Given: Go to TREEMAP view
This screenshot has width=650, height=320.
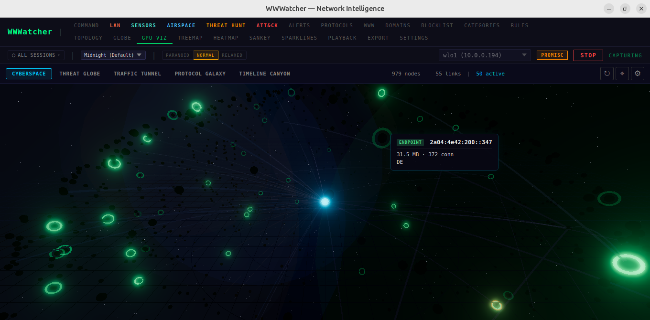Looking at the screenshot, I should tap(190, 38).
